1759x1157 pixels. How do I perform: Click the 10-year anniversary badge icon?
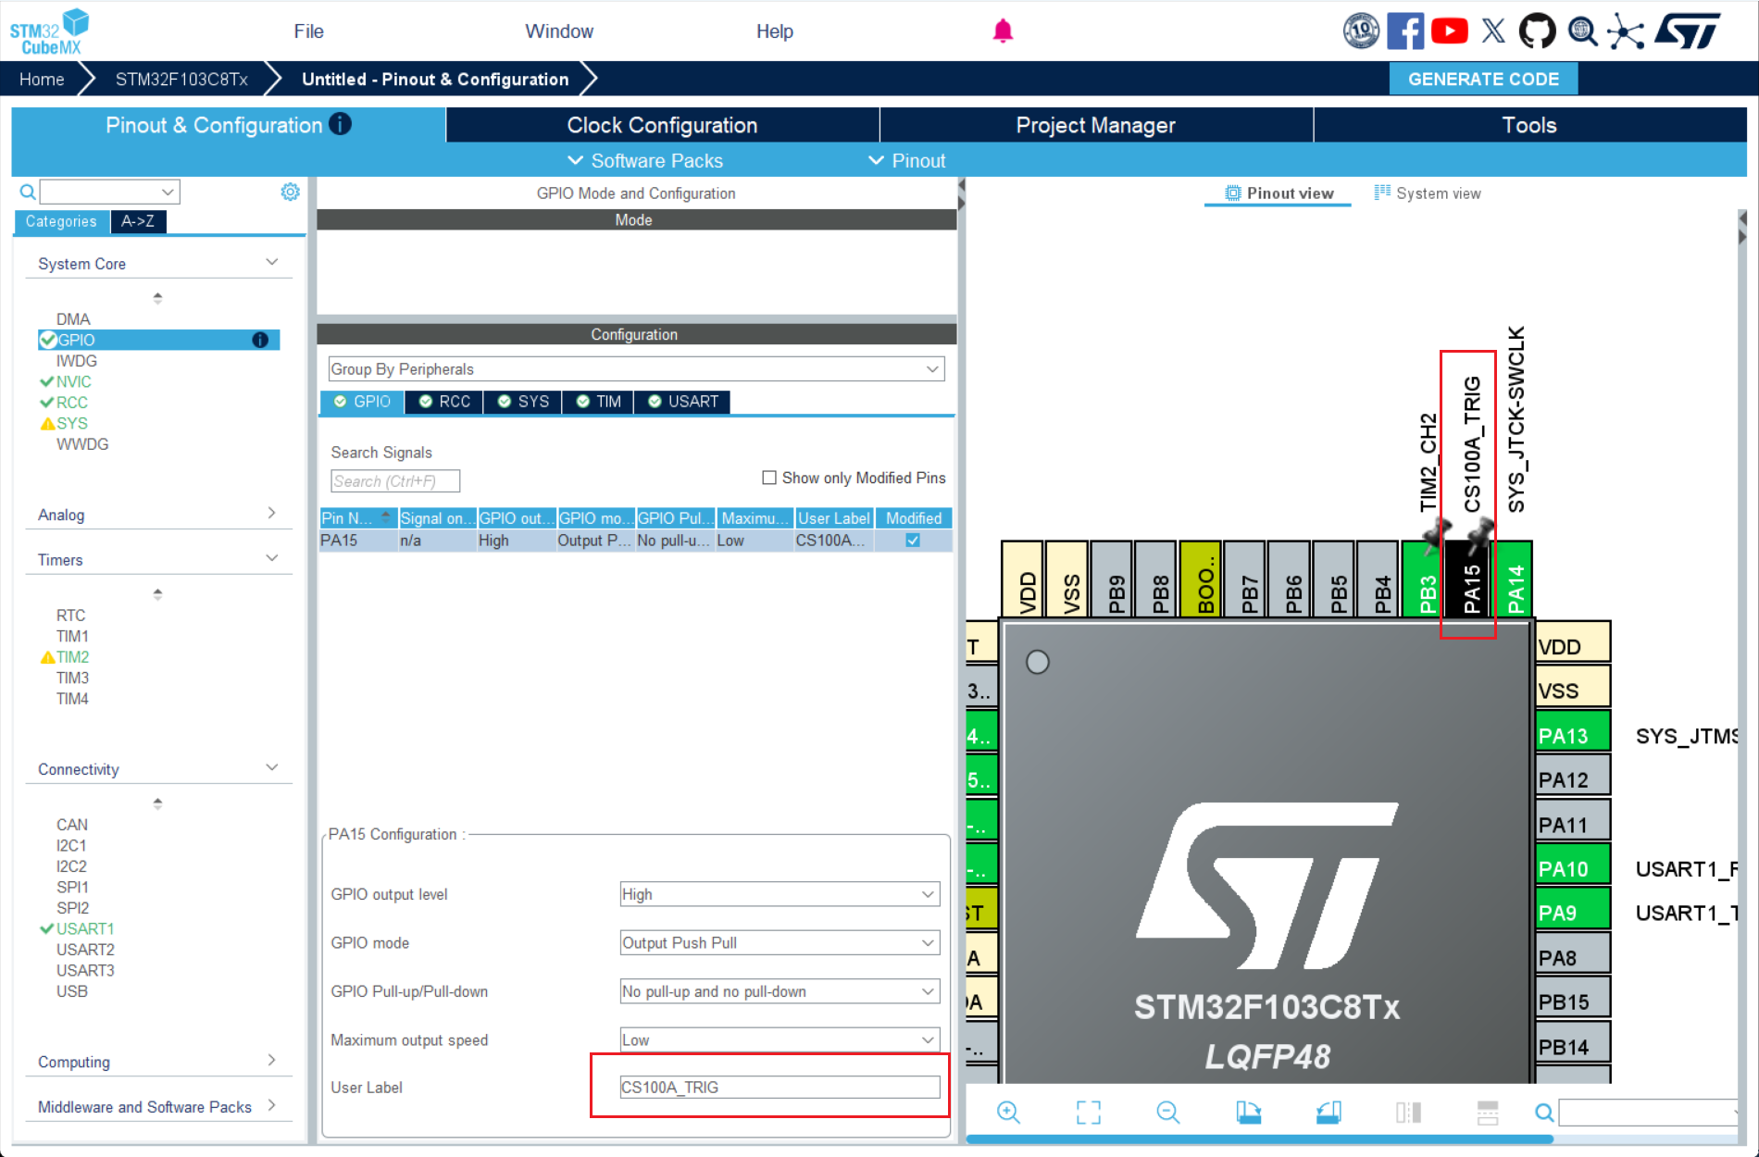(1362, 31)
